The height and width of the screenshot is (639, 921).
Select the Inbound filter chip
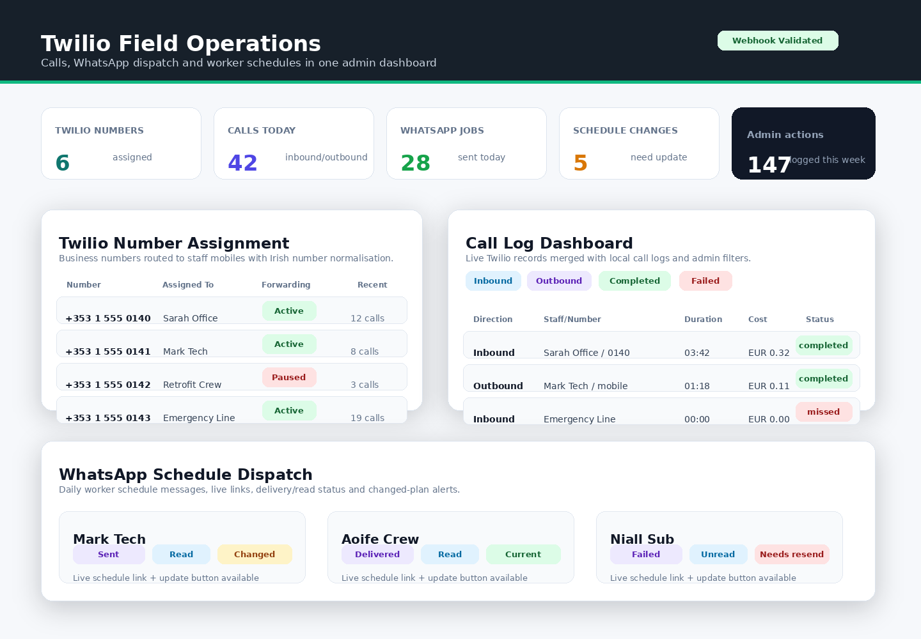(x=493, y=281)
